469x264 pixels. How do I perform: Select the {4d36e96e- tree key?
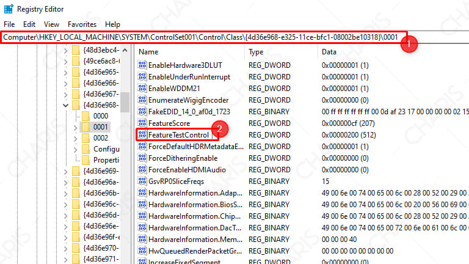[101, 226]
